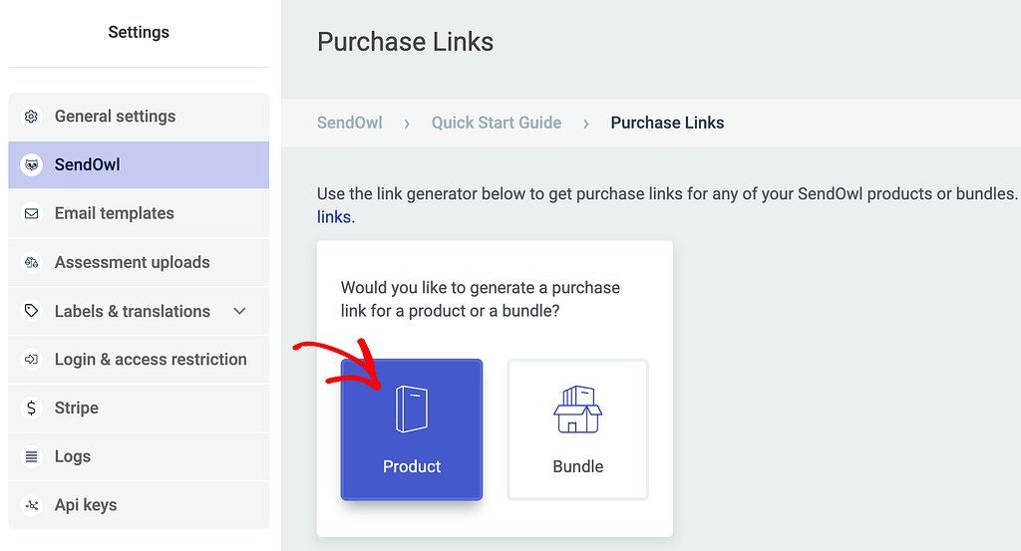Click the General settings gear icon
Image resolution: width=1021 pixels, height=551 pixels.
point(31,117)
